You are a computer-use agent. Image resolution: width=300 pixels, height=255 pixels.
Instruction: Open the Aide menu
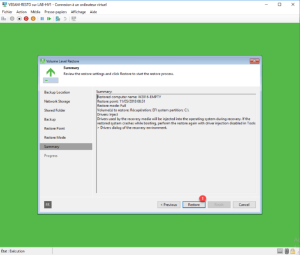click(x=93, y=12)
